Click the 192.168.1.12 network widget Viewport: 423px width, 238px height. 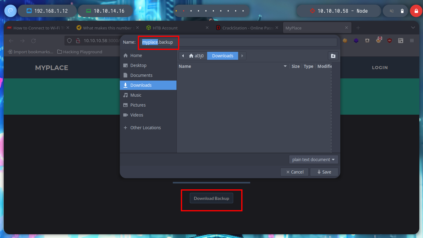[x=47, y=11]
